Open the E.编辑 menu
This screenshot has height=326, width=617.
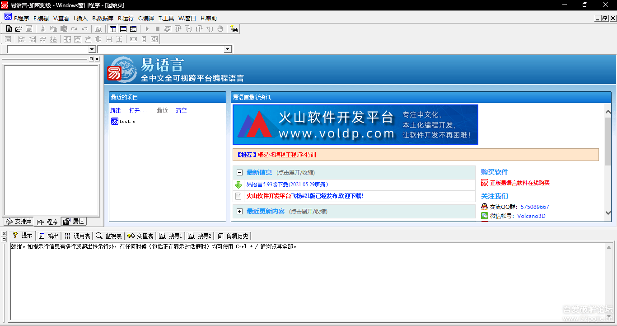[x=41, y=18]
